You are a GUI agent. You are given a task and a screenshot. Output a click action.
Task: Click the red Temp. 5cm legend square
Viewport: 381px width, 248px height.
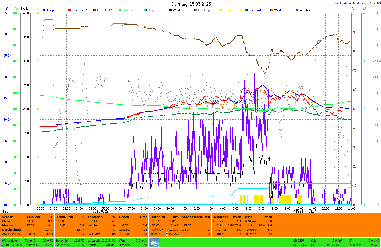point(69,10)
